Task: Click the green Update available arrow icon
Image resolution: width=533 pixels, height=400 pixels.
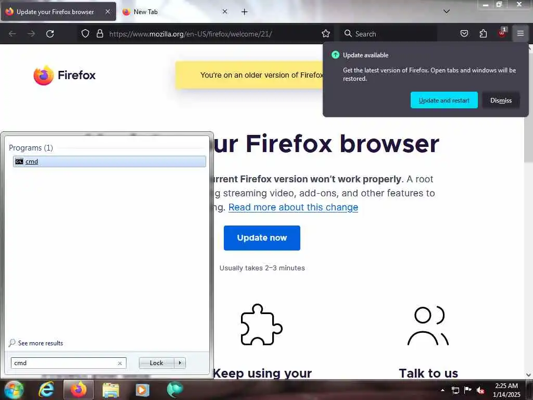Action: 336,55
